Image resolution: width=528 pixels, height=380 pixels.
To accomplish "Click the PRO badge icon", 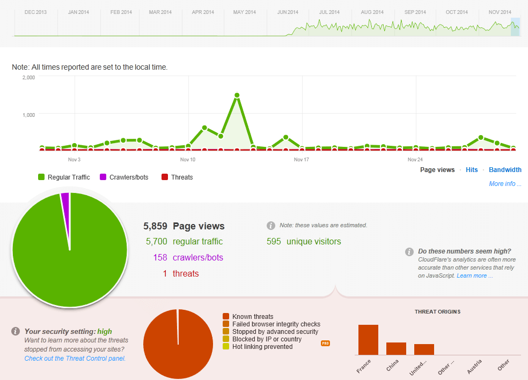I will click(x=325, y=344).
